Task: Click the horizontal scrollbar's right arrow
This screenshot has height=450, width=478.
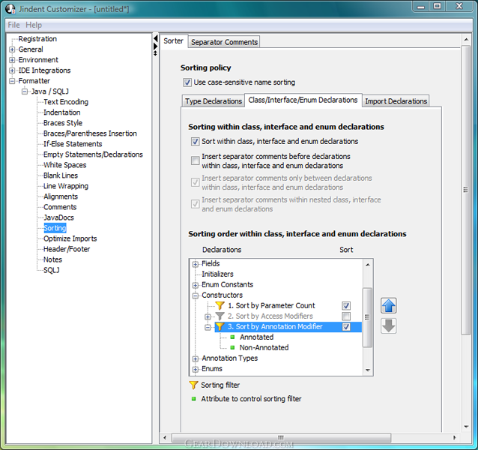Action: pyautogui.click(x=455, y=438)
